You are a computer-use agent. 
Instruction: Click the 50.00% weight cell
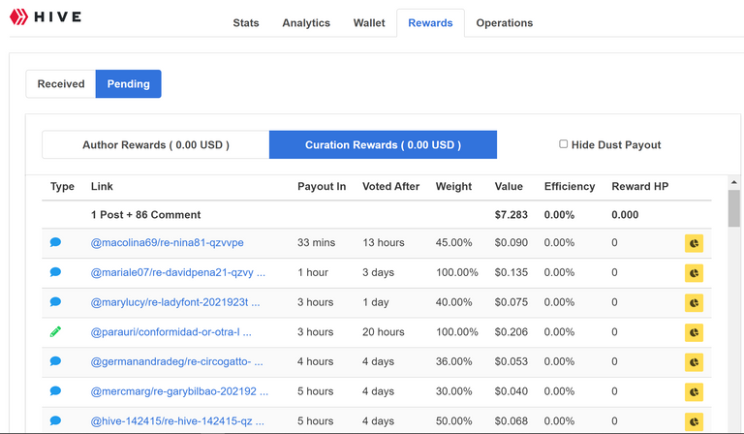453,421
